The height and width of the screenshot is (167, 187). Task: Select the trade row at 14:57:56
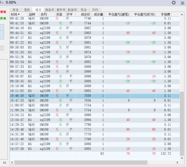(95, 149)
